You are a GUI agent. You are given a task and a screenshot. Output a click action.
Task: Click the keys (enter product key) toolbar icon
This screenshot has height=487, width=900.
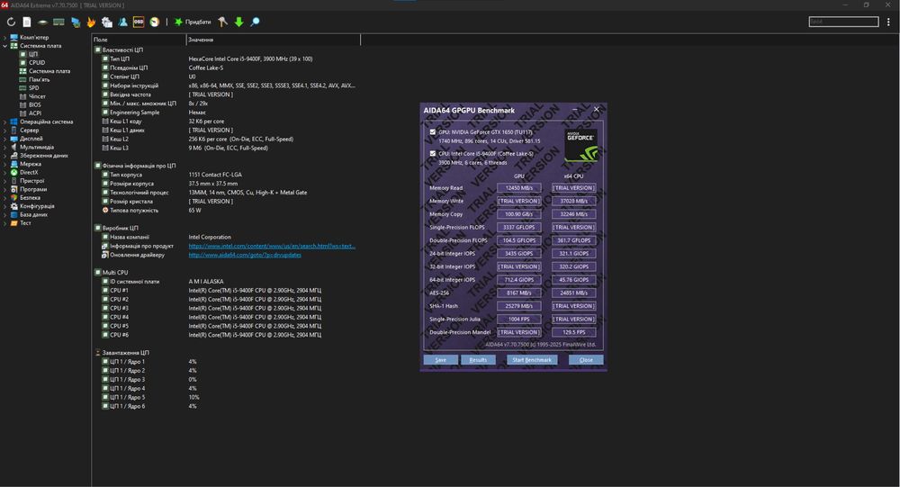click(222, 22)
